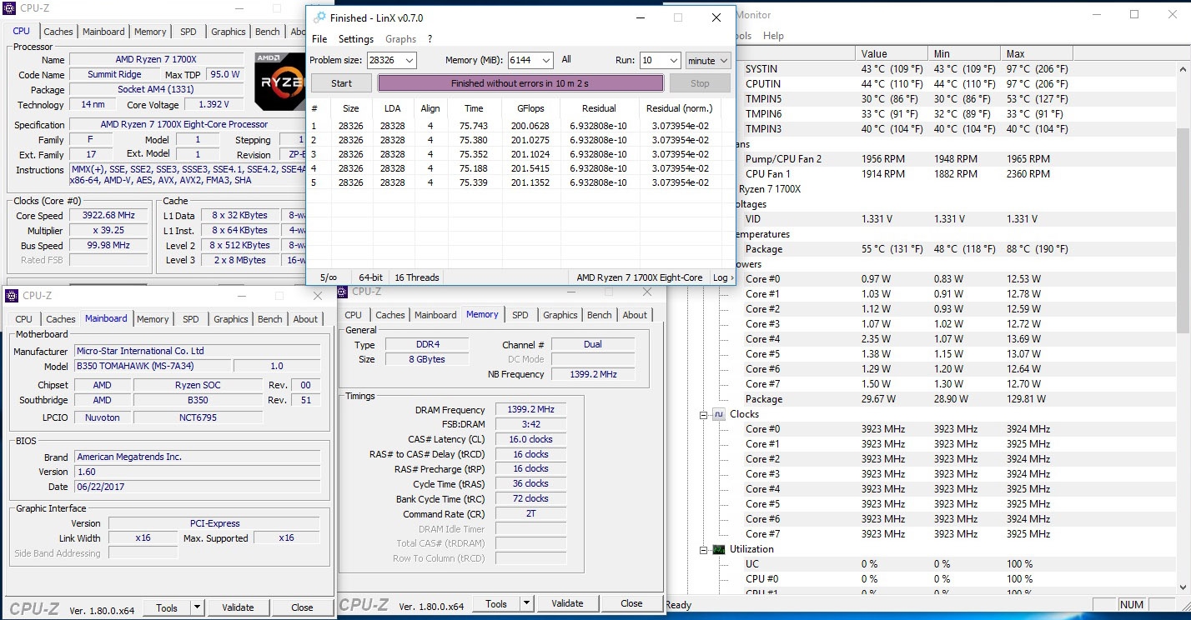Screen dimensions: 1191x620
Task: Click the DRAM Frequency value 1399.2 MHz
Action: (530, 410)
